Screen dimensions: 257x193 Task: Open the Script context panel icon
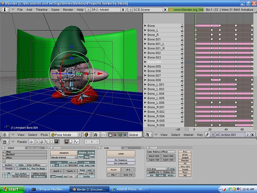point(36,142)
